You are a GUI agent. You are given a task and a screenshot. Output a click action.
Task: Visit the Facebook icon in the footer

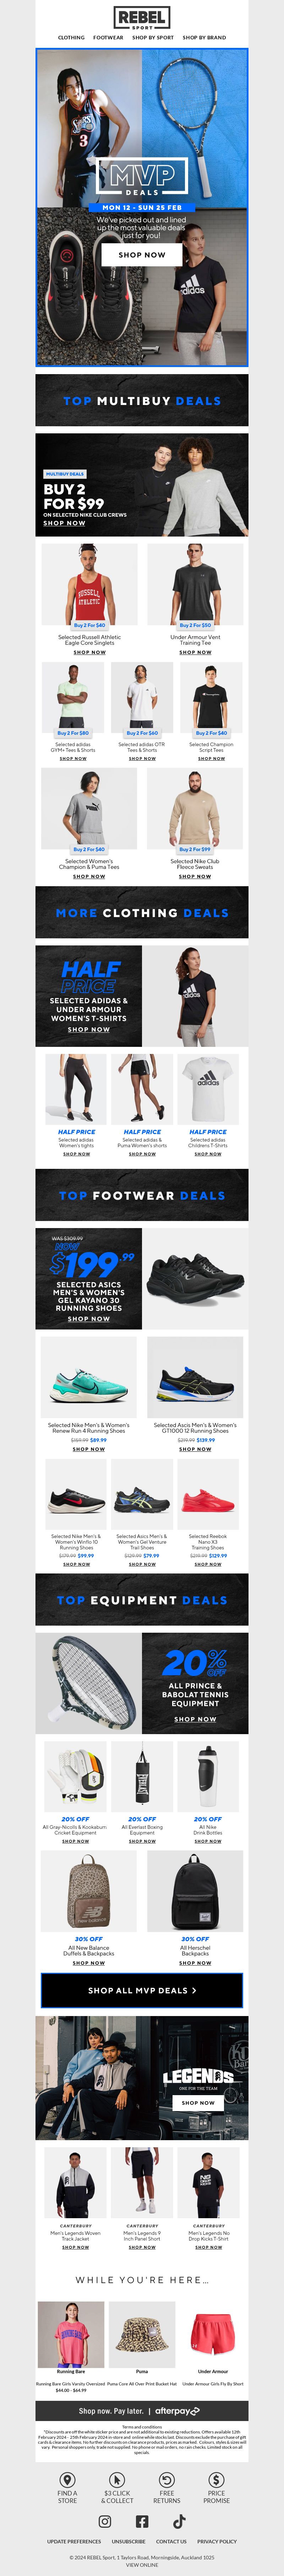(x=142, y=2522)
